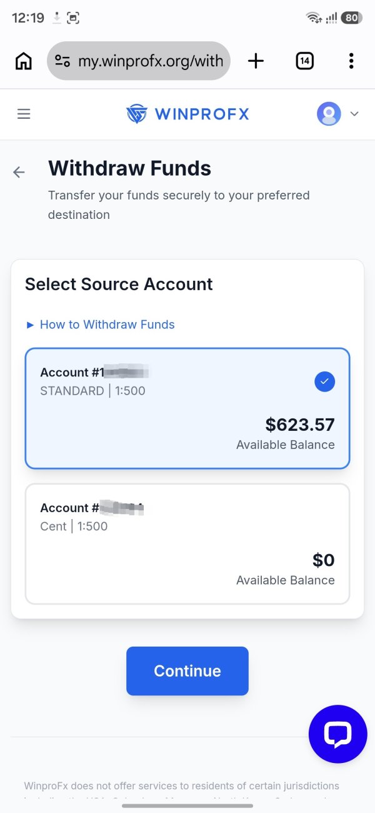The image size is (375, 813).
Task: Go back using the arrow beside Withdraw Funds
Action: [x=19, y=172]
